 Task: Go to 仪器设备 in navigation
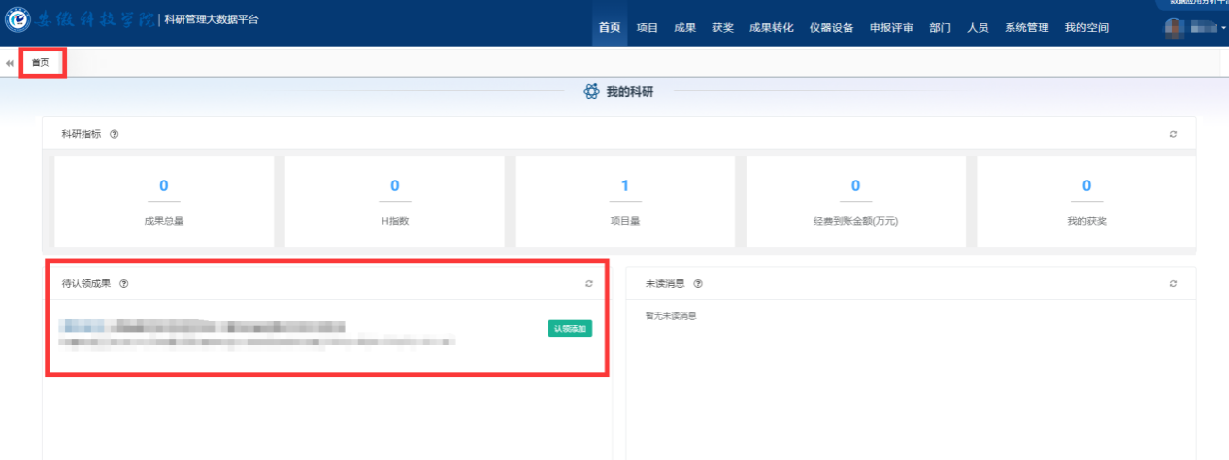click(x=831, y=28)
